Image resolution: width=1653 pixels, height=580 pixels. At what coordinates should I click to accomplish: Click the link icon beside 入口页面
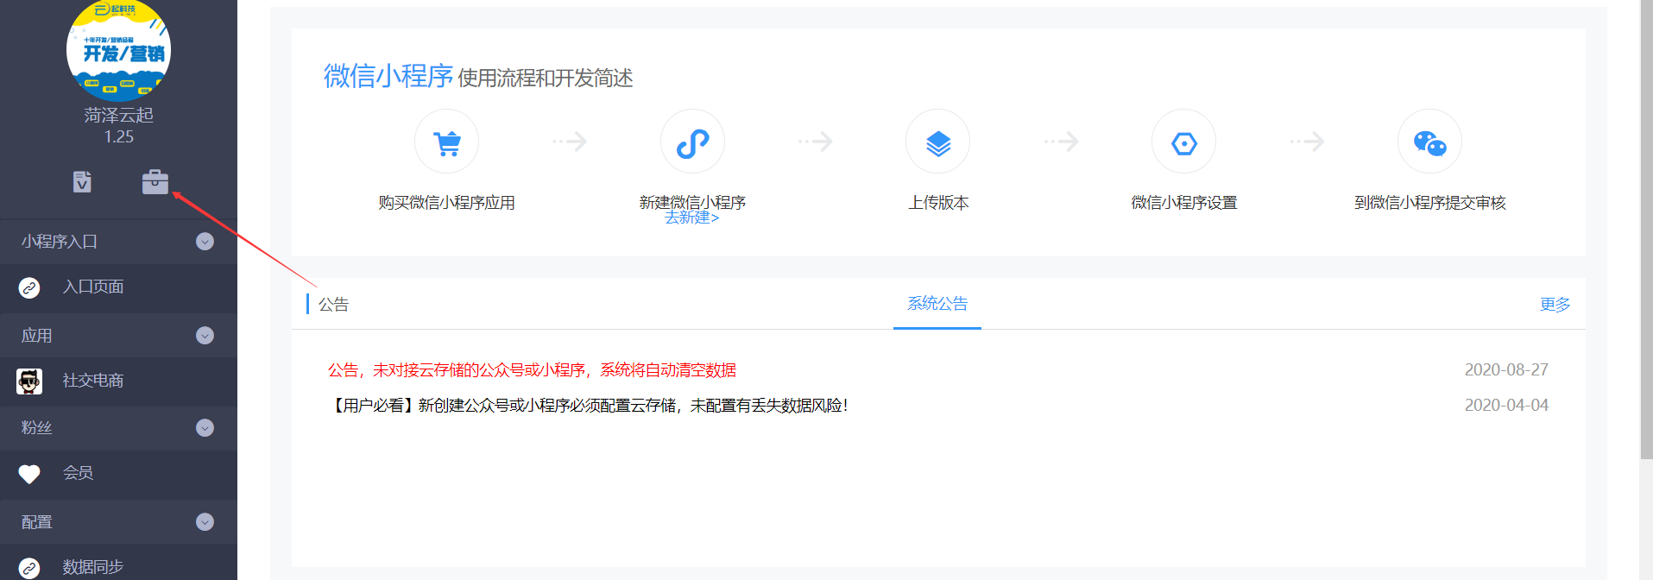[29, 287]
